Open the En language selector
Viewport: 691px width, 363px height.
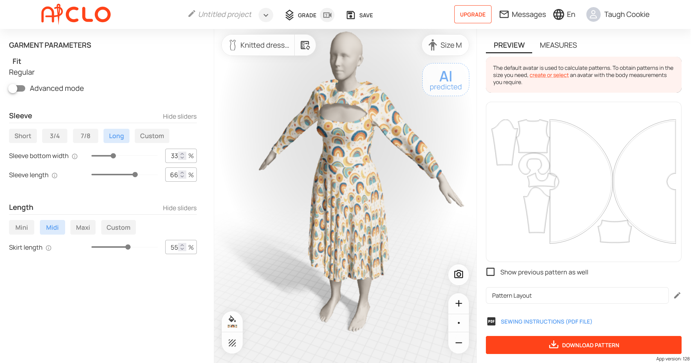click(x=564, y=14)
